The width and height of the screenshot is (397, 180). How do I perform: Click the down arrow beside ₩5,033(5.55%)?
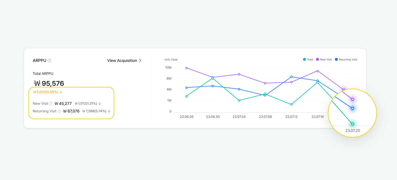61,92
